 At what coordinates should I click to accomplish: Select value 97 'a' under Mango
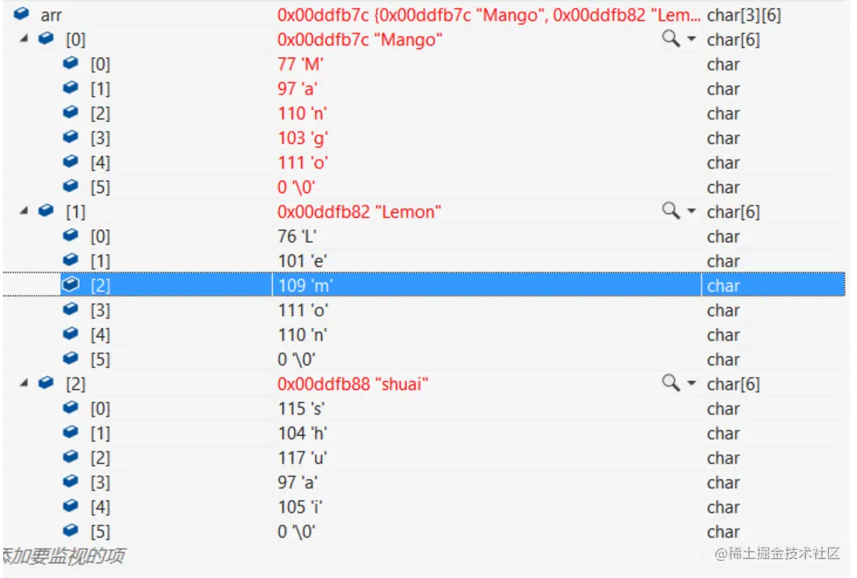298,89
